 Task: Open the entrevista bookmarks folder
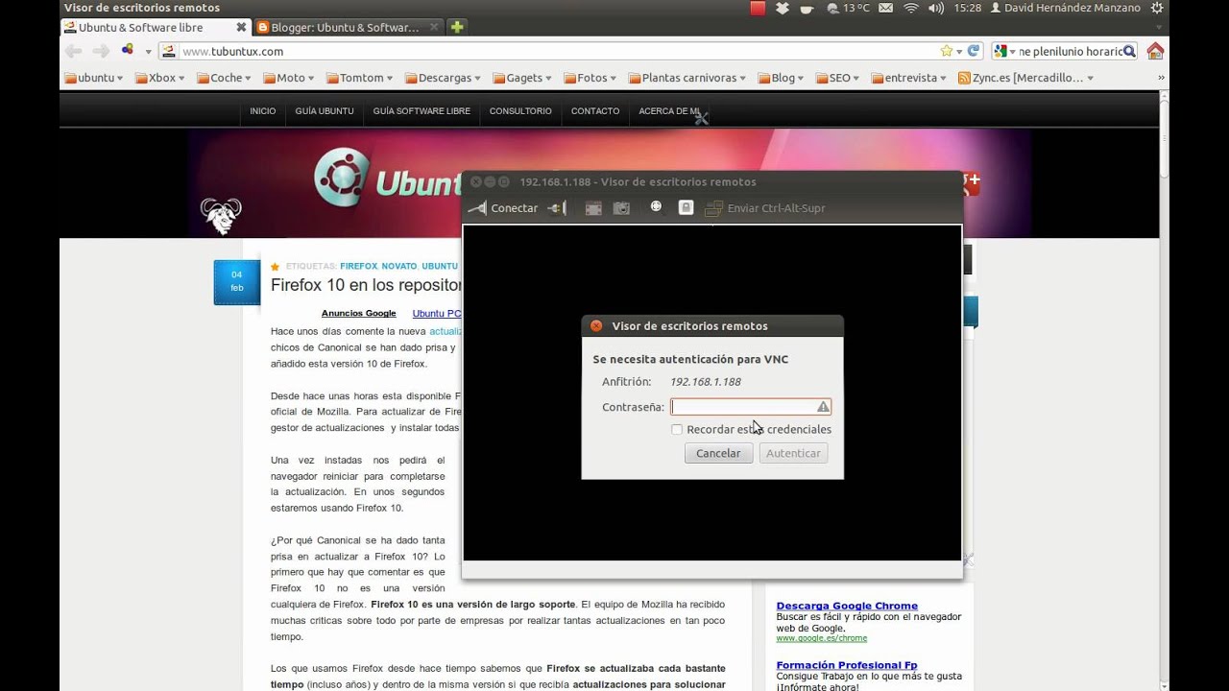pos(909,78)
